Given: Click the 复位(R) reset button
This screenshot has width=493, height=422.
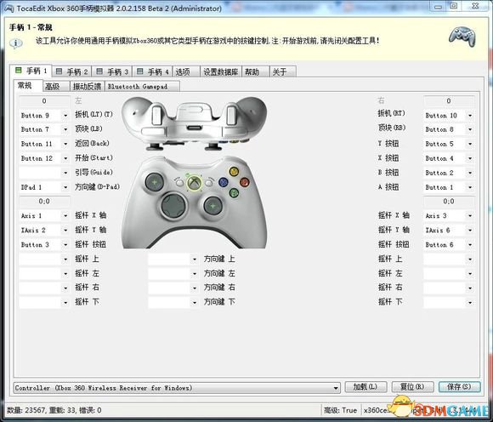Looking at the screenshot, I should [412, 387].
